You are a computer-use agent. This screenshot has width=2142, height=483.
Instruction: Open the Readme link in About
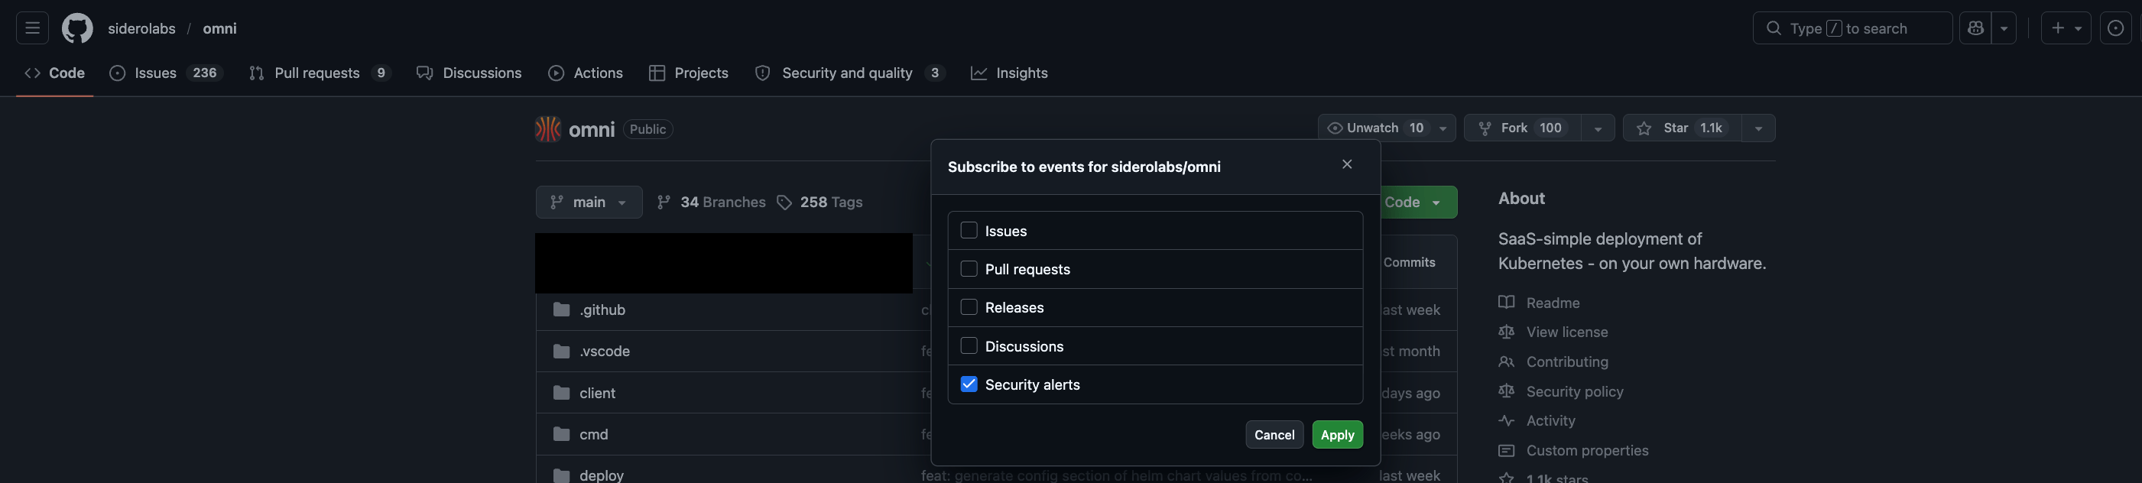coord(1553,303)
